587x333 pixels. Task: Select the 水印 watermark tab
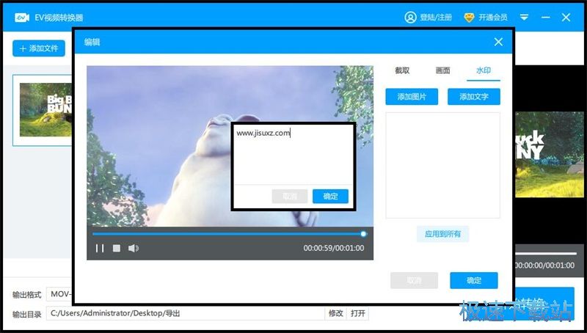coord(484,70)
